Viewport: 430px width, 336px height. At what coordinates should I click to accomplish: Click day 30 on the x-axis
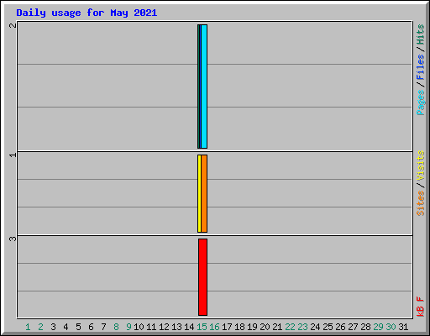click(391, 327)
